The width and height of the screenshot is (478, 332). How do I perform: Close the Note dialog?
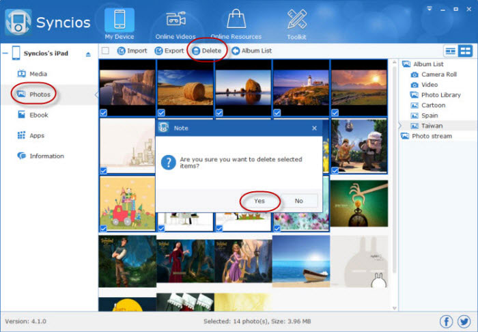click(314, 128)
